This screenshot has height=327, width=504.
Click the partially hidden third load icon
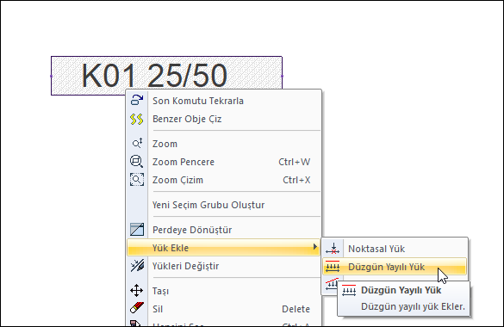tap(331, 283)
